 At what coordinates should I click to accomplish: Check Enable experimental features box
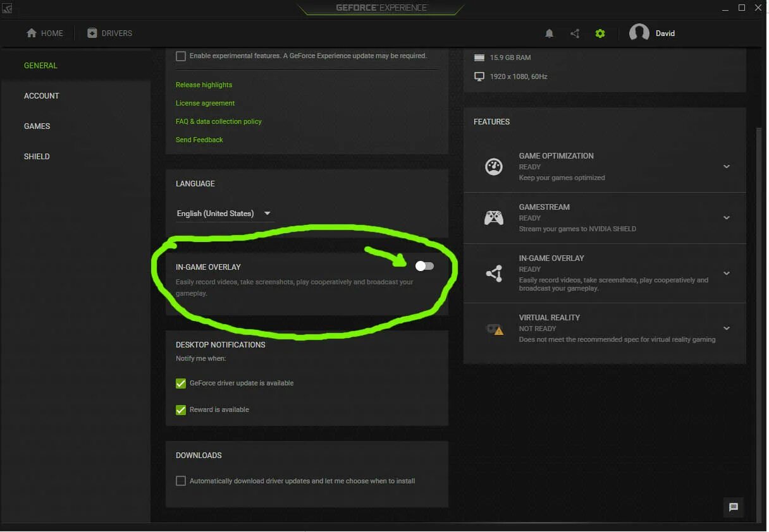181,56
